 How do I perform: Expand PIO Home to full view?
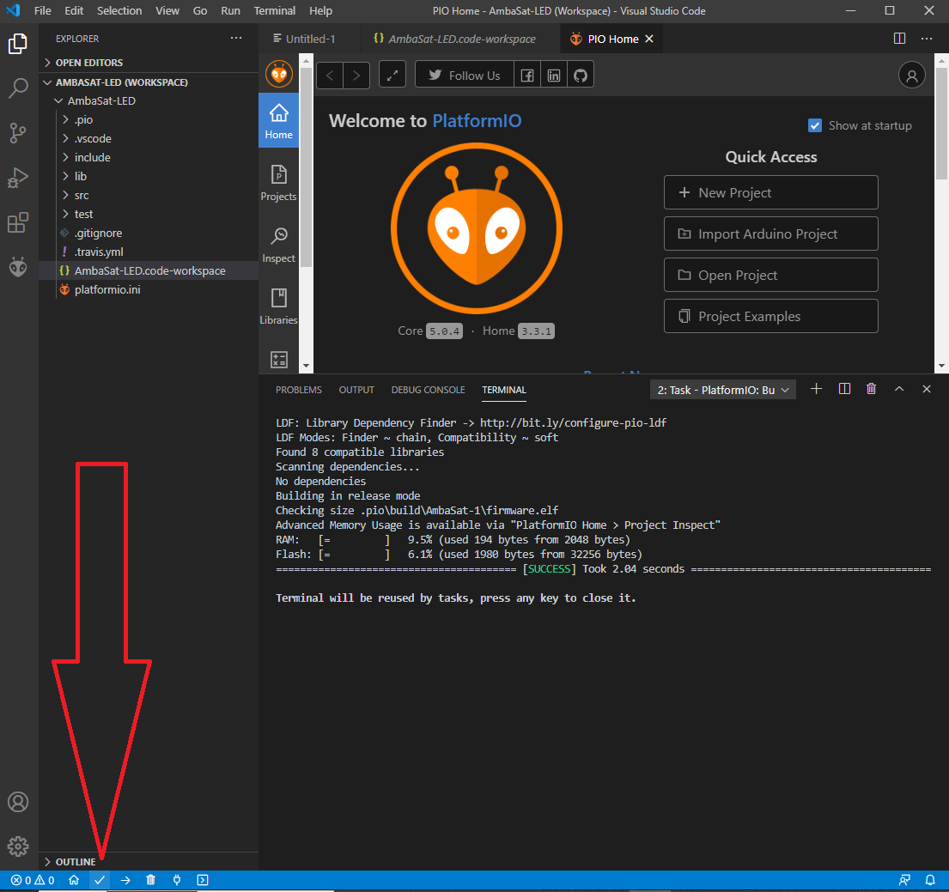(392, 75)
